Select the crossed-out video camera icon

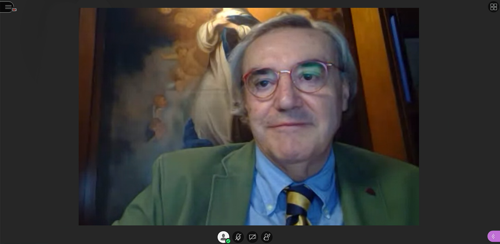click(252, 237)
